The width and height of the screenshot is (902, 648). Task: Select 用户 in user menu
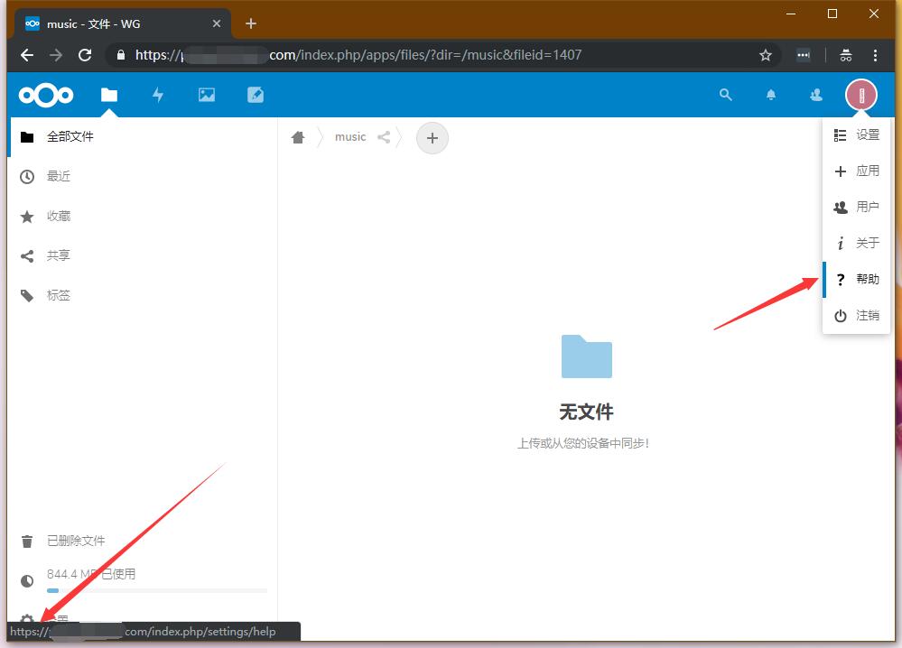tap(857, 207)
